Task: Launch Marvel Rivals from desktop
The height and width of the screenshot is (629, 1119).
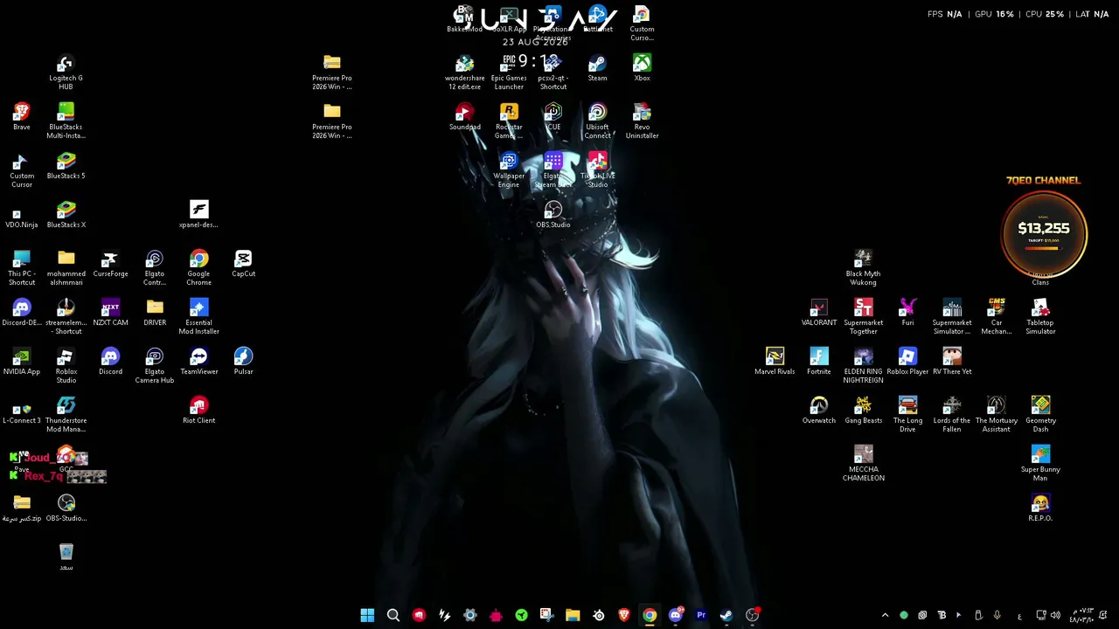Action: click(775, 362)
